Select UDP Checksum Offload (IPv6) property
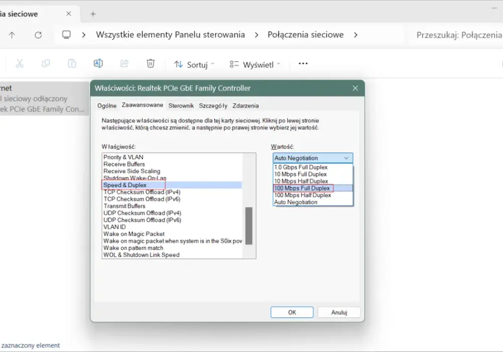Screen dimensions: 503x352 point(172,220)
